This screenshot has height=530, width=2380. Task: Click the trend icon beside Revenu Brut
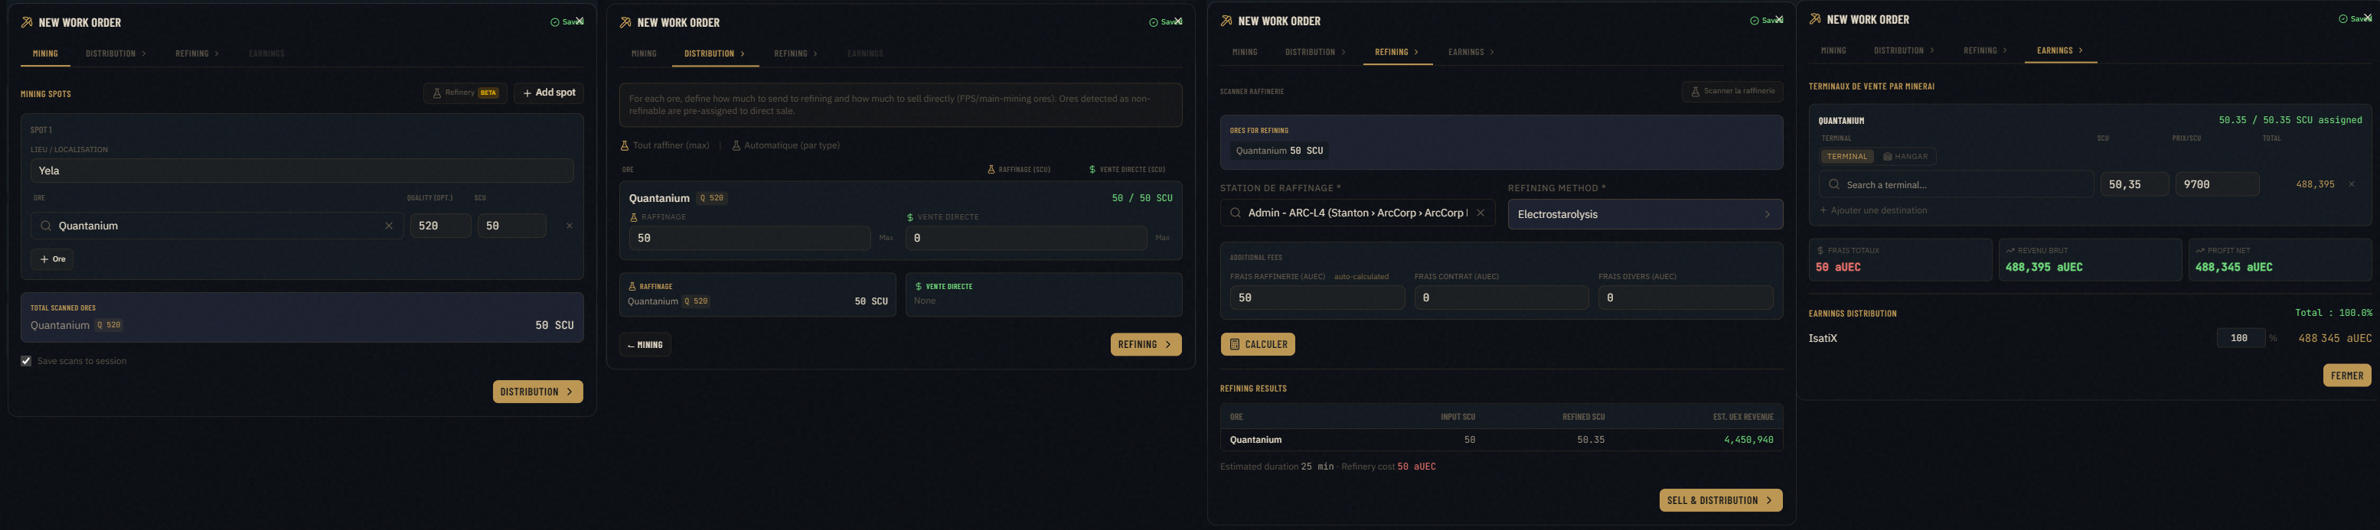coord(2010,250)
